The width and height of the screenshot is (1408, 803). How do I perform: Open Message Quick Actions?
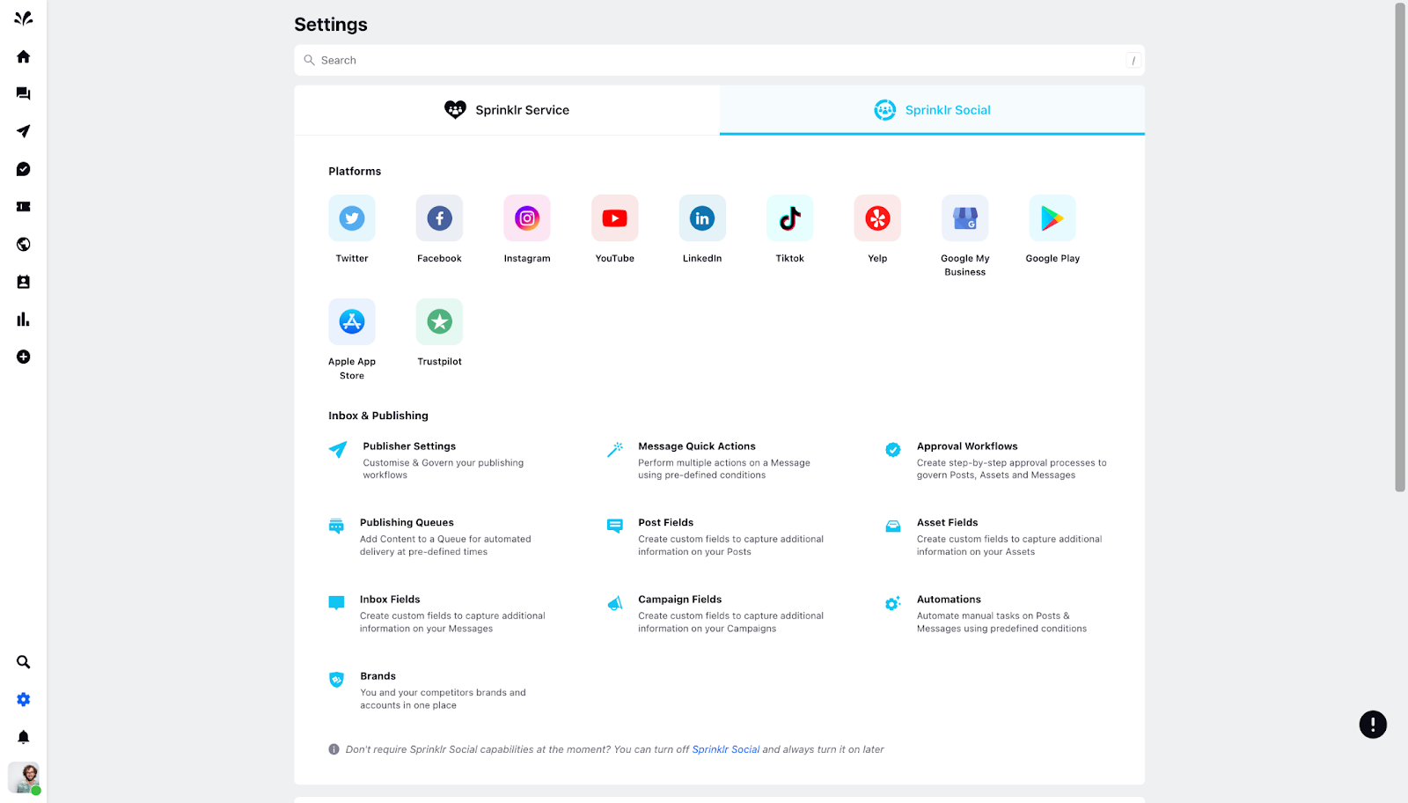pos(697,446)
